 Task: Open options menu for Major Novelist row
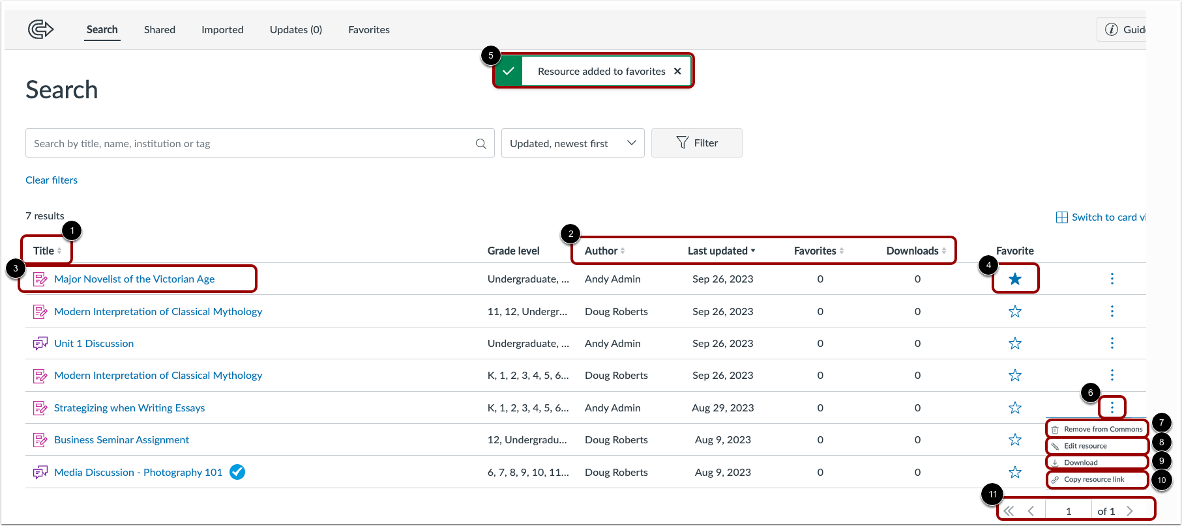point(1112,279)
